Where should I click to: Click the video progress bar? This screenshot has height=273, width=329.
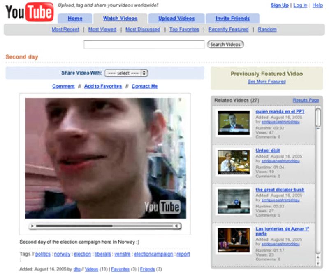(104, 226)
